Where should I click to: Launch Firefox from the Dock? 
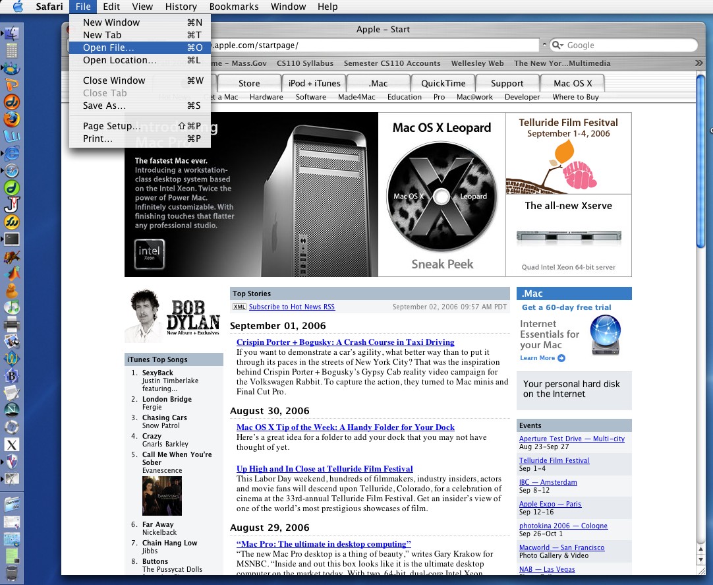pos(11,119)
